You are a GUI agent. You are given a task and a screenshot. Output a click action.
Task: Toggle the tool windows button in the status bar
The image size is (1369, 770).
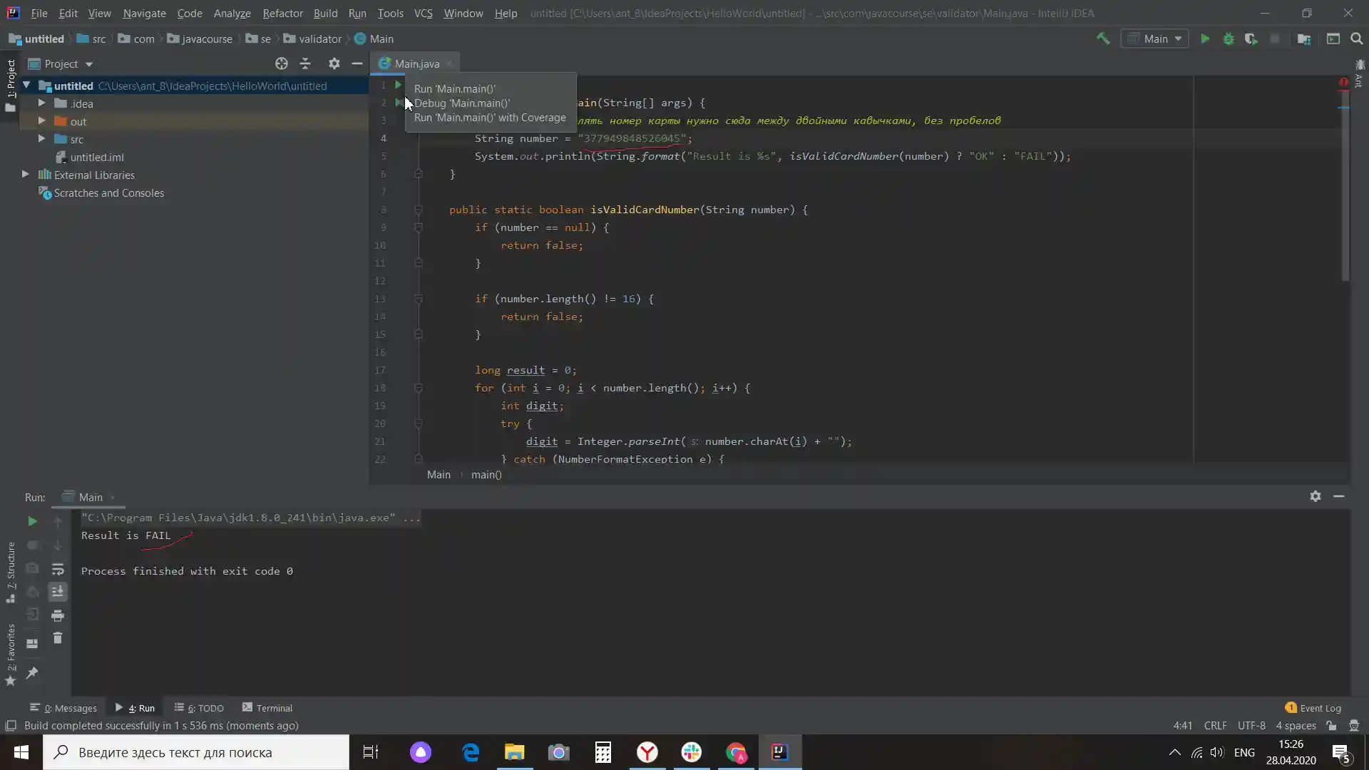tap(11, 726)
